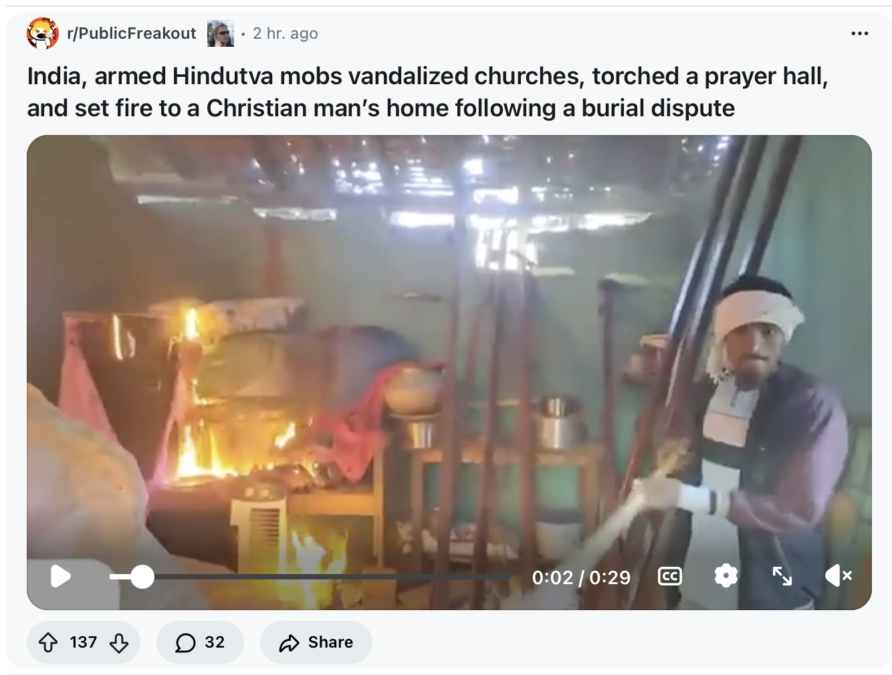This screenshot has width=892, height=675.
Task: Play the video
Action: click(x=61, y=576)
